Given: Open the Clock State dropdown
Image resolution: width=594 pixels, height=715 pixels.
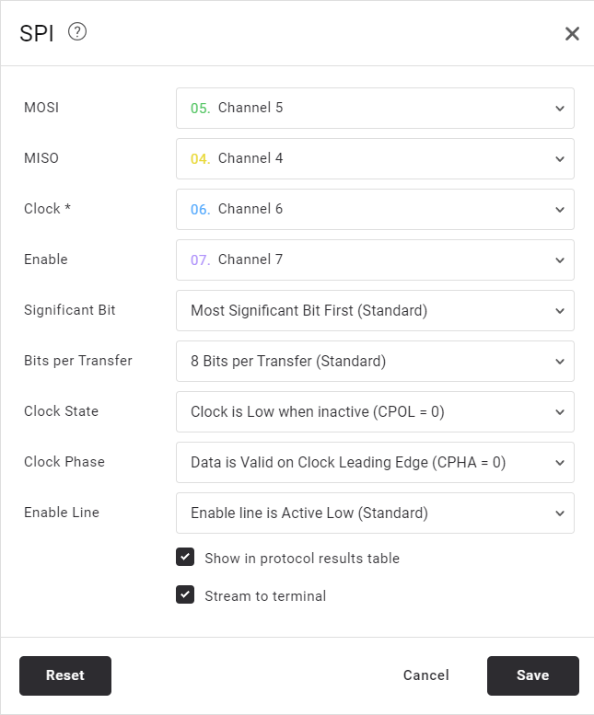Looking at the screenshot, I should click(x=374, y=412).
